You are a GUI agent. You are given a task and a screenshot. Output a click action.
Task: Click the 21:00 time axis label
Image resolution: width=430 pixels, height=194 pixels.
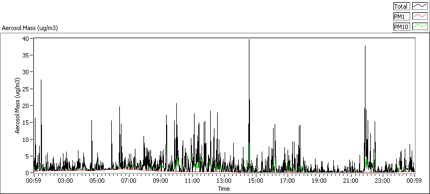pyautogui.click(x=351, y=181)
